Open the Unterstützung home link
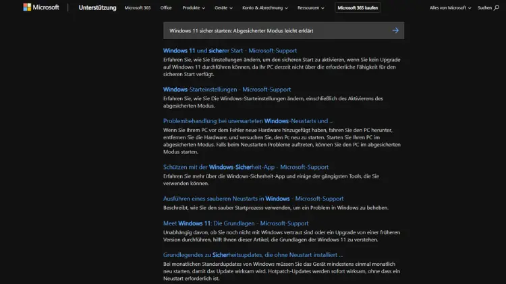506x284 pixels. click(x=97, y=7)
